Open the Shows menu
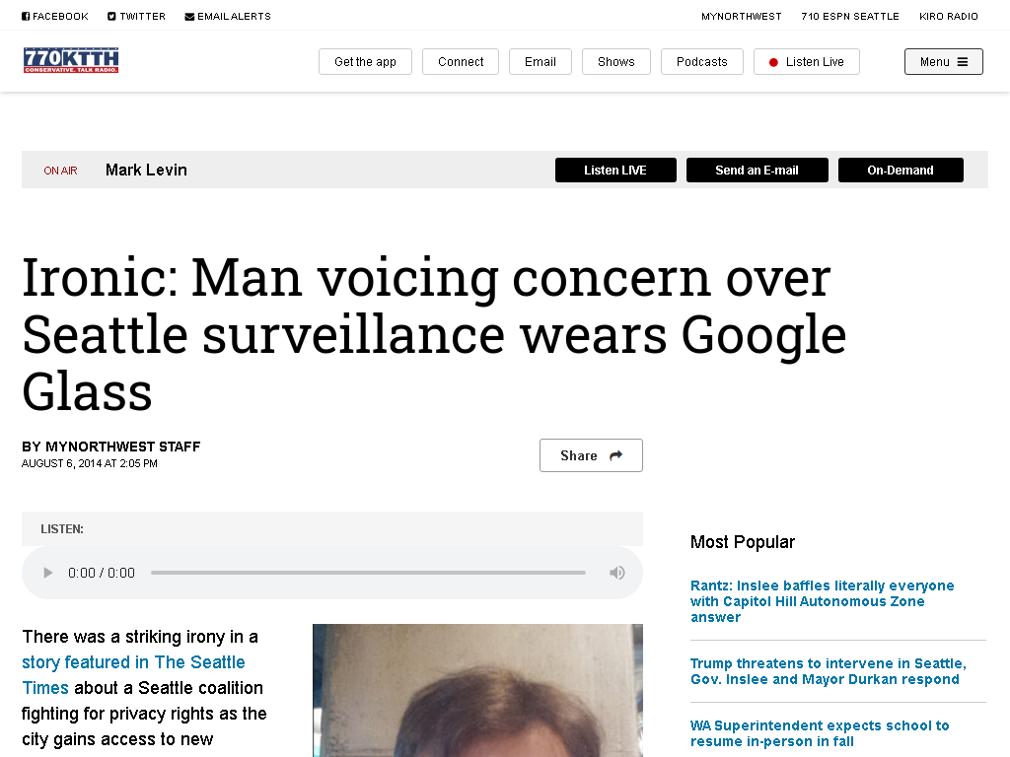Viewport: 1010px width, 757px height. [615, 62]
